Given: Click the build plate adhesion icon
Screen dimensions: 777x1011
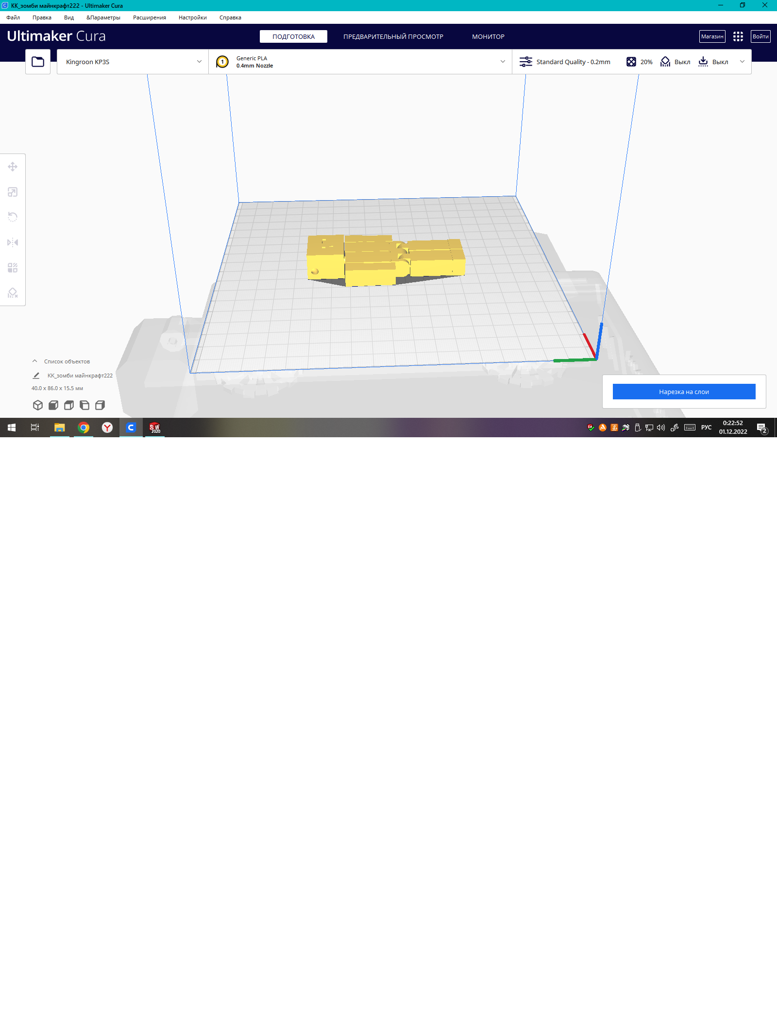Looking at the screenshot, I should pos(703,62).
